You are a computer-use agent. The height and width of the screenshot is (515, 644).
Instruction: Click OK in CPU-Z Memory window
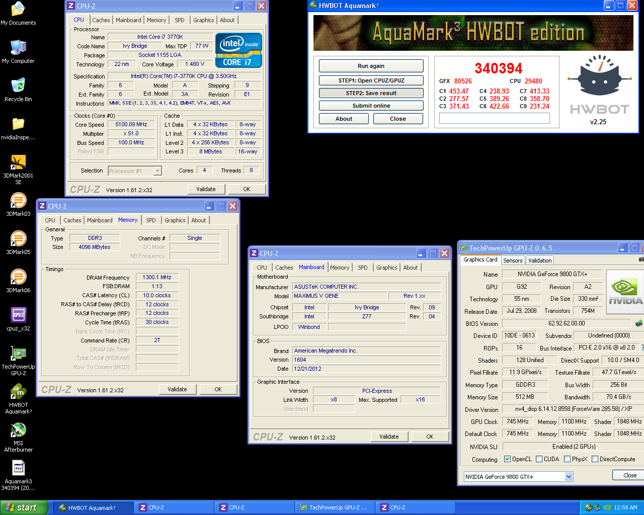pyautogui.click(x=218, y=389)
